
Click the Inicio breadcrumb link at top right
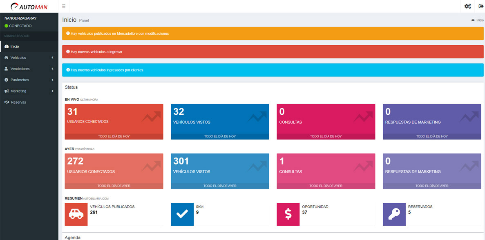coord(480,20)
